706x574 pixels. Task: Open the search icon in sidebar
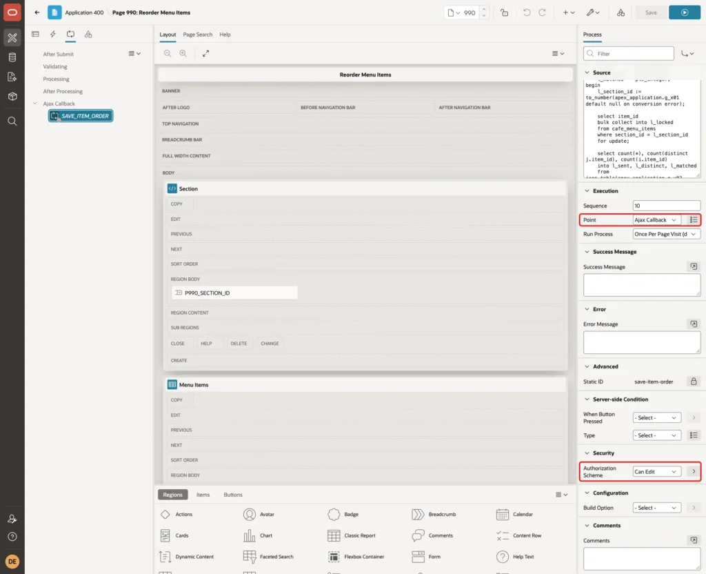(x=12, y=121)
